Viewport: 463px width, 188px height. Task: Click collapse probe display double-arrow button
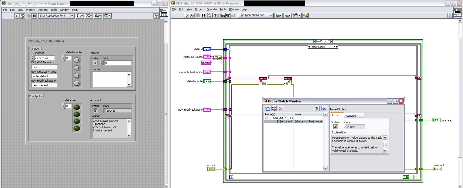coord(324,109)
